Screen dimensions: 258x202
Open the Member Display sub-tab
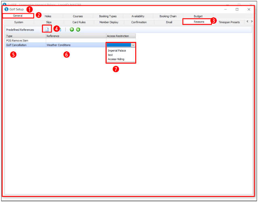(109, 22)
